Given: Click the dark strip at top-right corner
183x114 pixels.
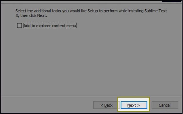Looking at the screenshot, I should coord(172,1).
